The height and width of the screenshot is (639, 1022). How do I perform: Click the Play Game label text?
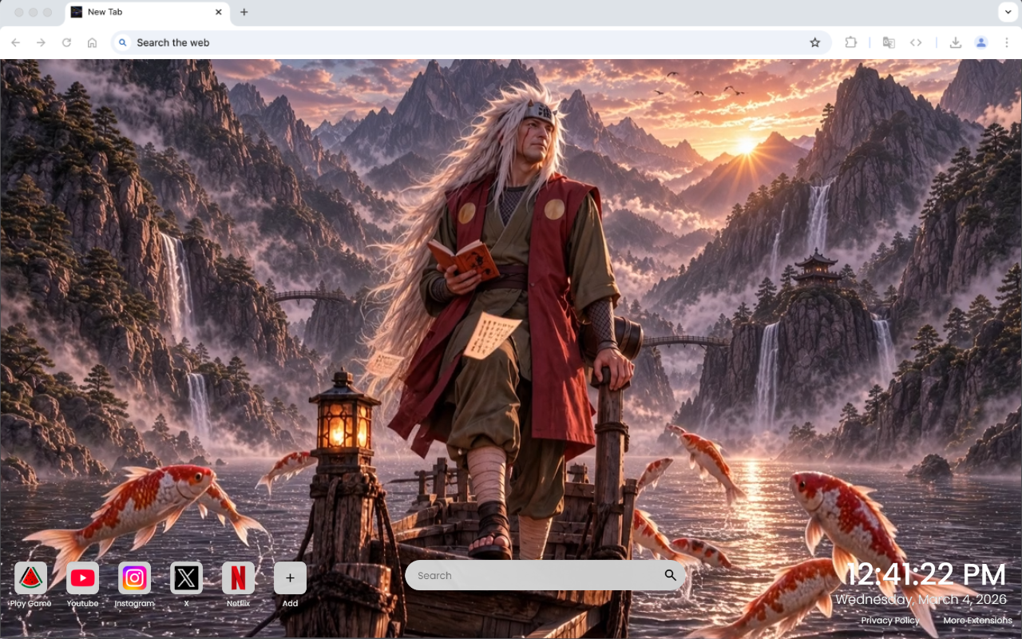tap(30, 603)
